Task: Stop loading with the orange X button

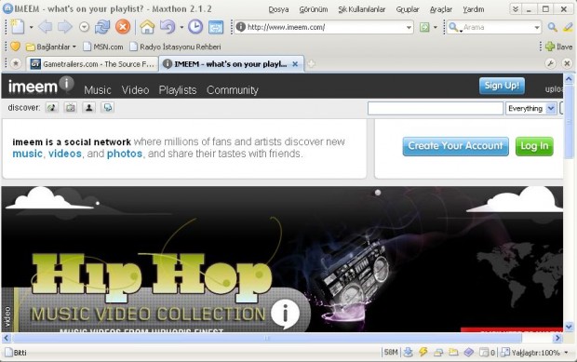Action: [x=123, y=27]
